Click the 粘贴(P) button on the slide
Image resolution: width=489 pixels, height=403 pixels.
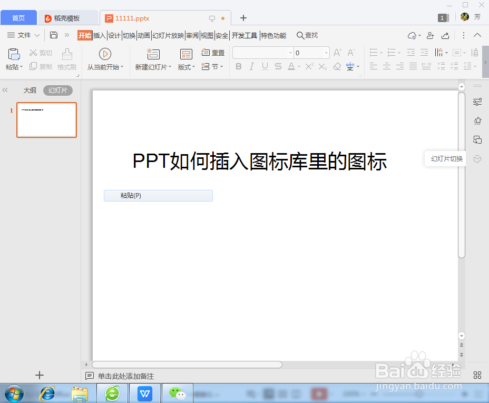tap(158, 195)
